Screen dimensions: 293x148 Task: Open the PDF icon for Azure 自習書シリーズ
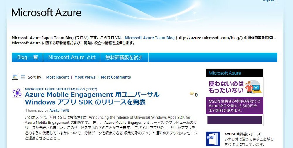[x=213, y=139]
